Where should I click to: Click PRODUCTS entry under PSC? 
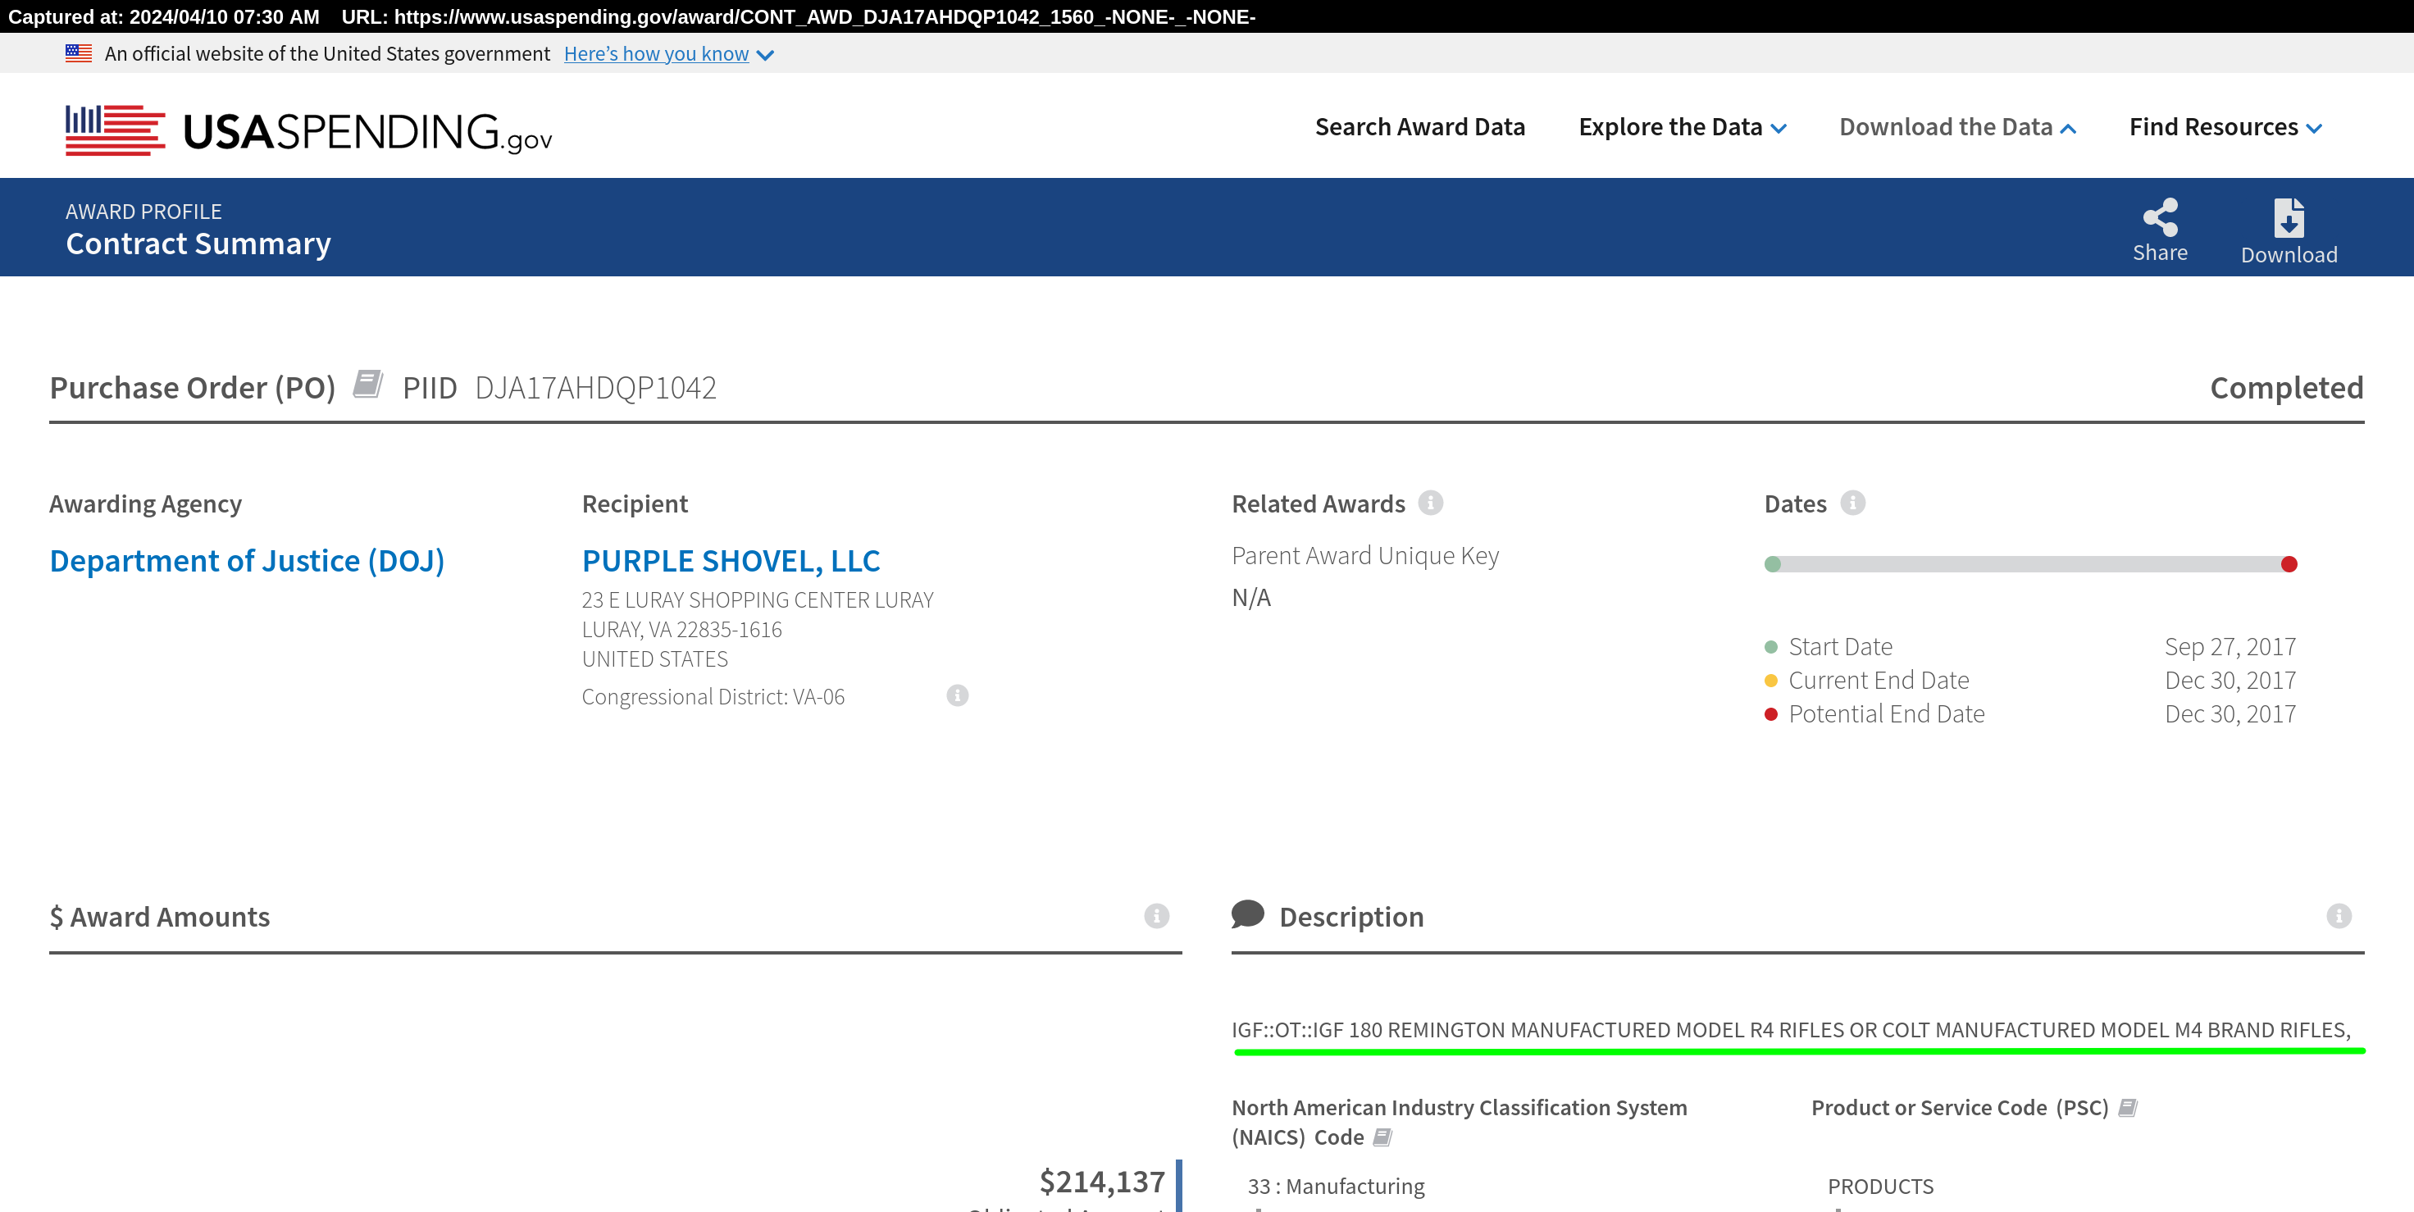[1880, 1186]
